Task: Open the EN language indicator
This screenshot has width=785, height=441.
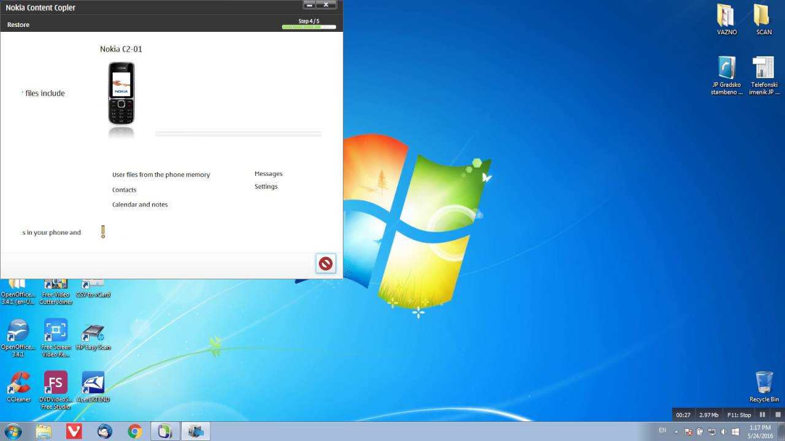Action: [x=662, y=431]
